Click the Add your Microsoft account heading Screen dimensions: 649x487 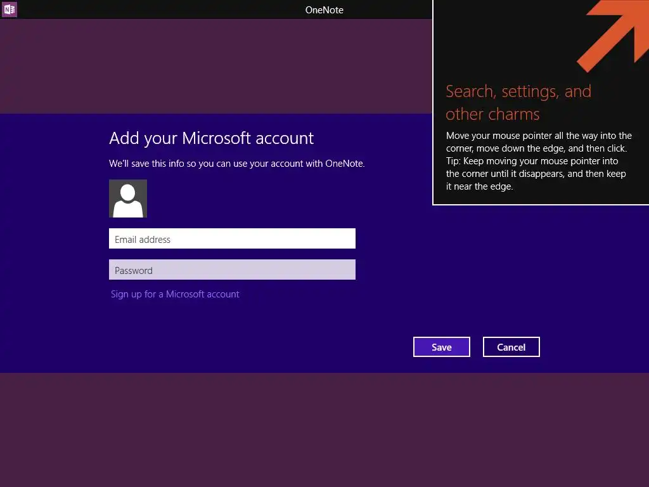tap(212, 138)
